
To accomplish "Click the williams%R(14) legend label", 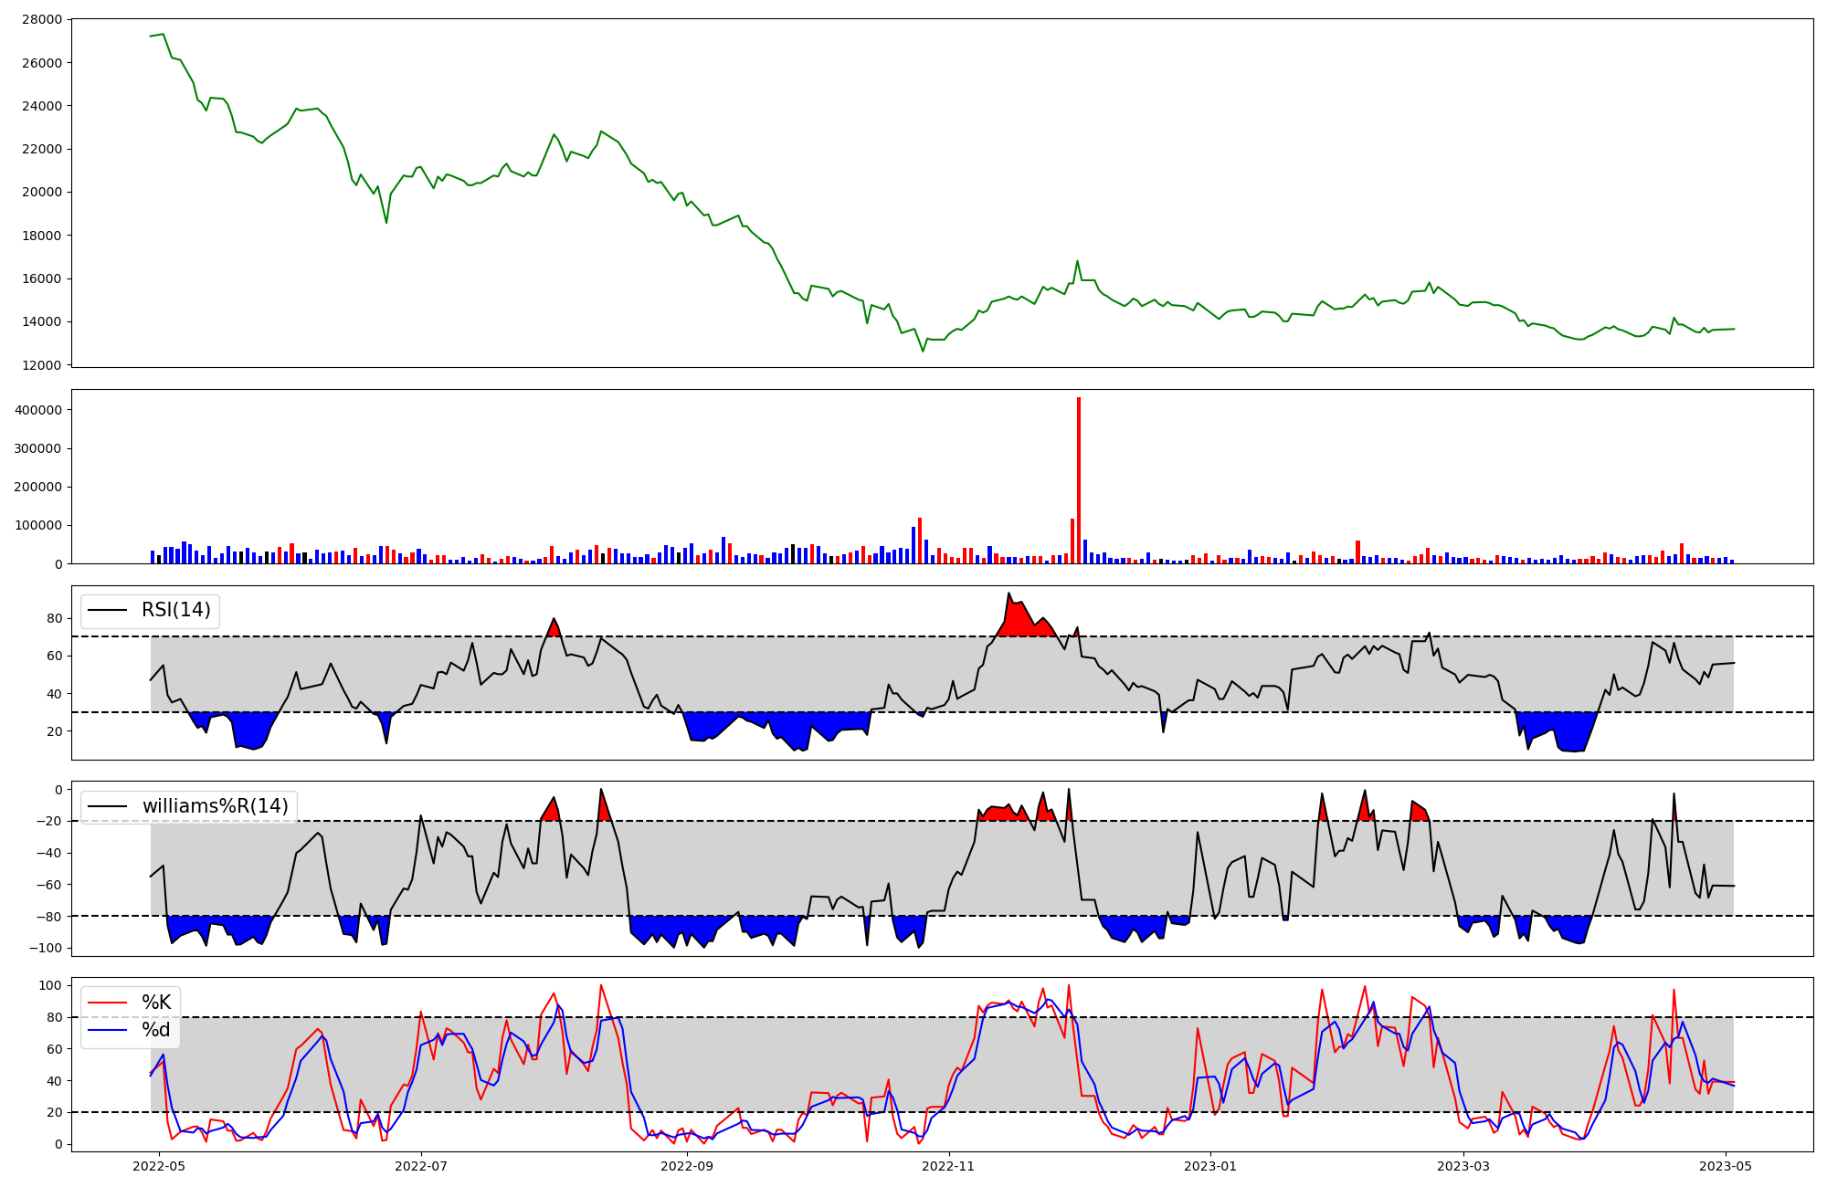I will click(x=215, y=806).
